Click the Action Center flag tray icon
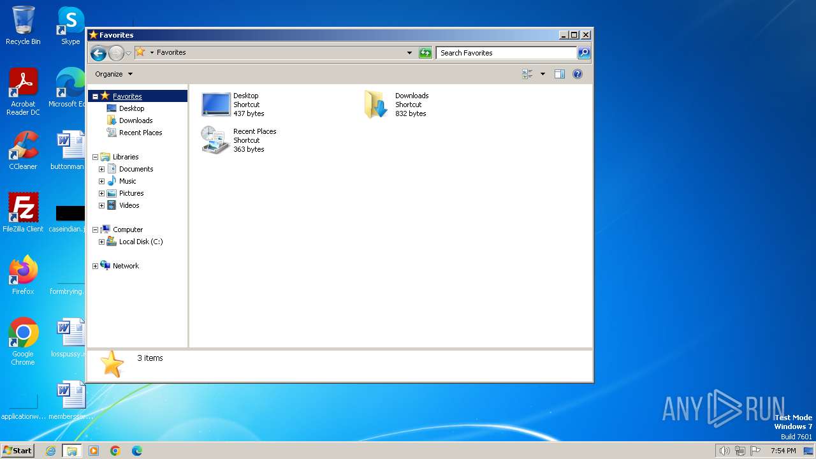 755,451
